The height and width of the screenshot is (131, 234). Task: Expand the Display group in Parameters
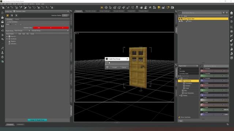point(180,95)
